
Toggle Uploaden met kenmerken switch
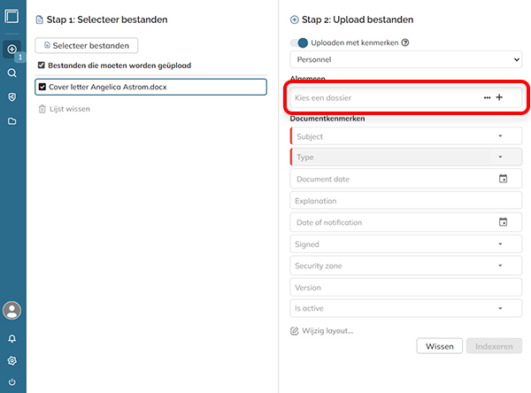tap(299, 42)
